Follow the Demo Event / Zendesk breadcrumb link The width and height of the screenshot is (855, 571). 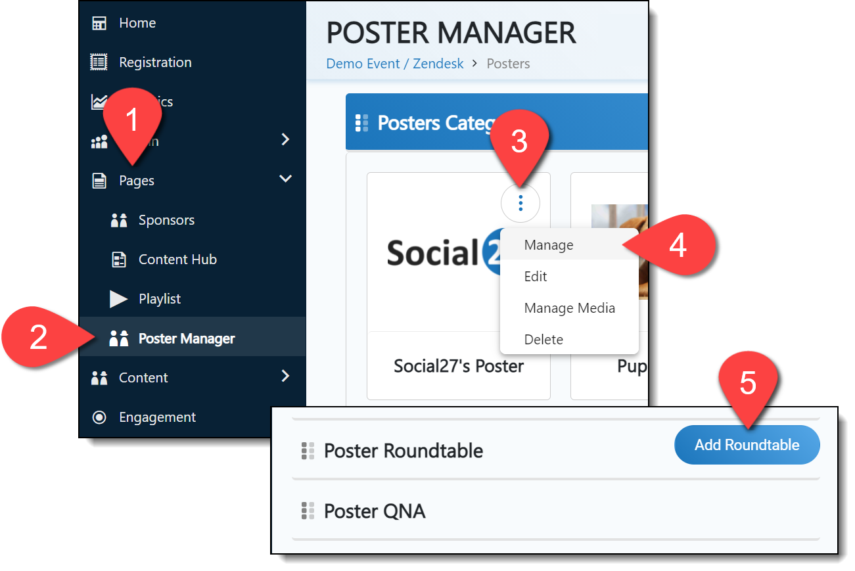395,64
